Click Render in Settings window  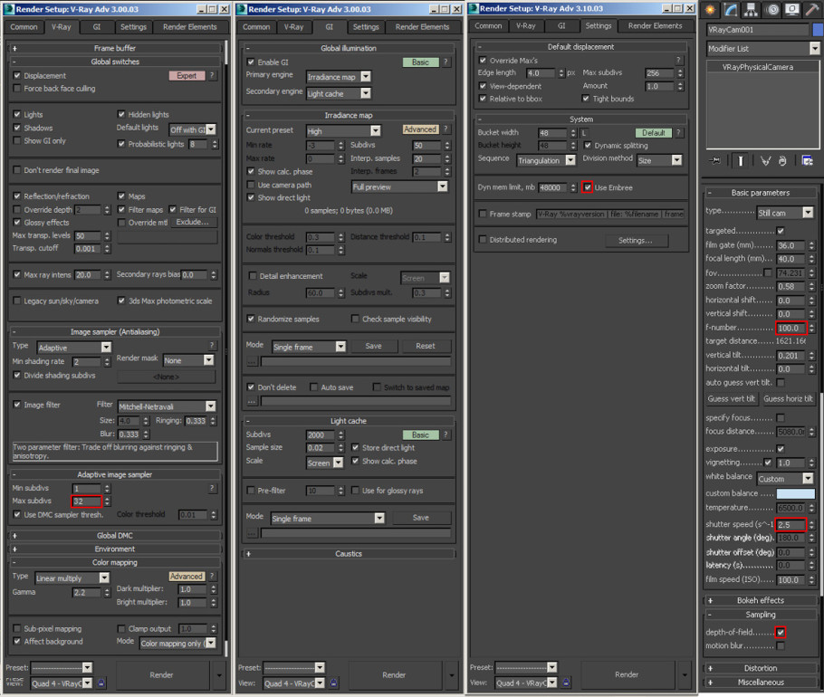[627, 674]
